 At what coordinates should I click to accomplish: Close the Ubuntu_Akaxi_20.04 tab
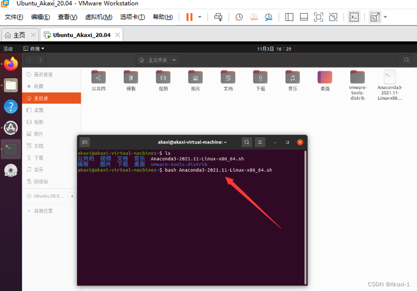coord(117,35)
